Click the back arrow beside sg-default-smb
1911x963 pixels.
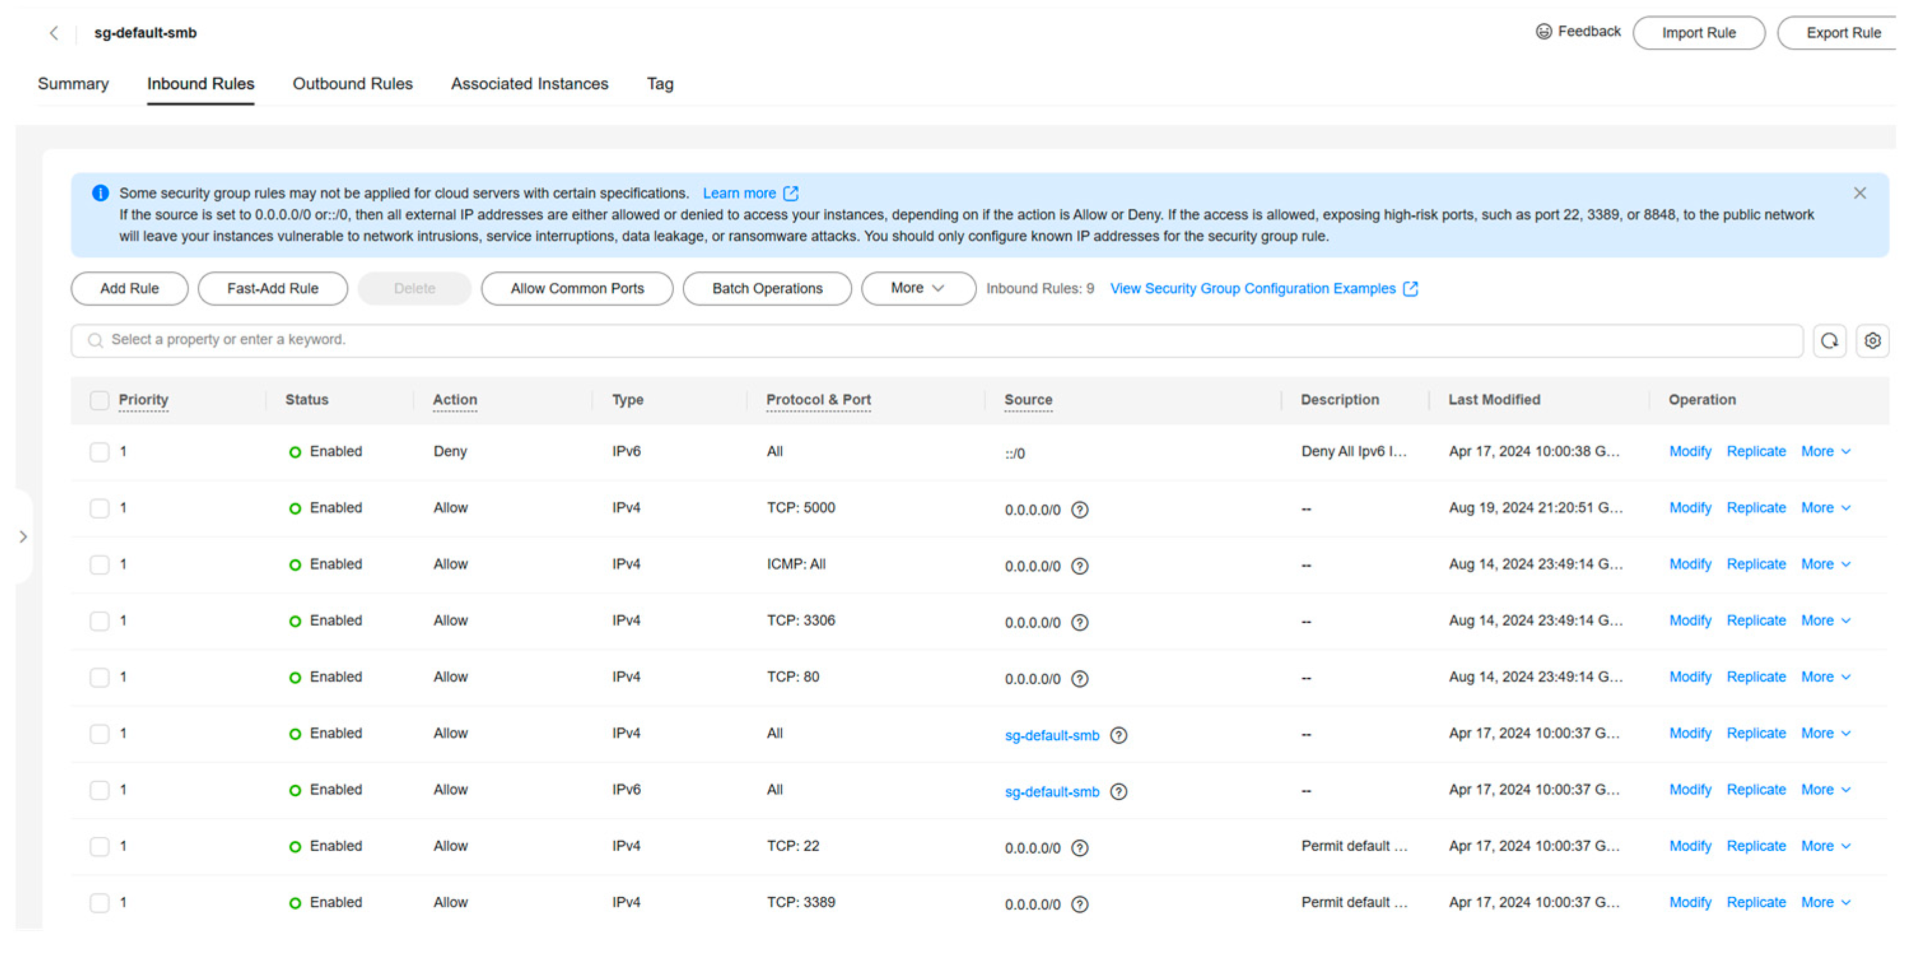point(53,32)
